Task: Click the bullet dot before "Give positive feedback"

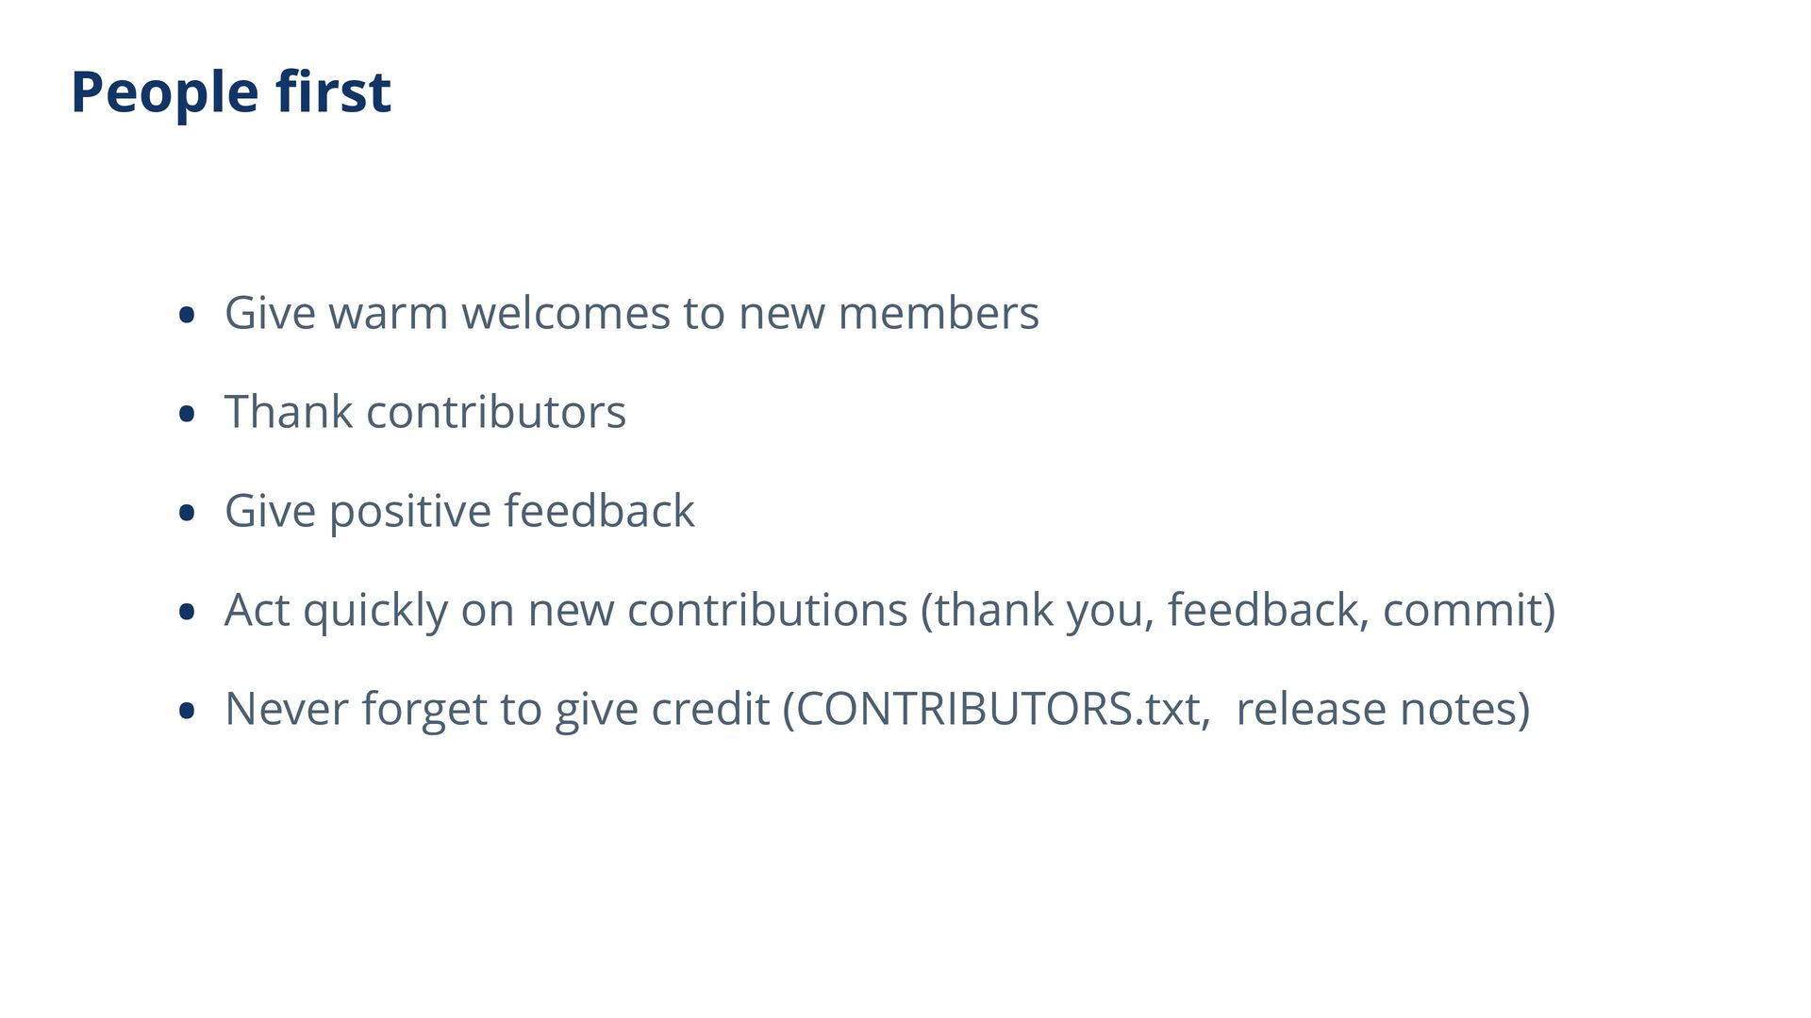Action: [x=187, y=513]
